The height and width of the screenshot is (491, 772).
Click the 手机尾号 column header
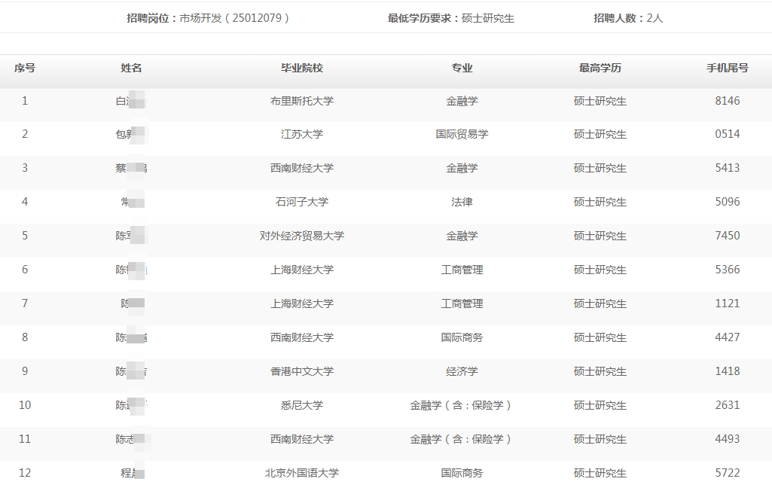[727, 68]
